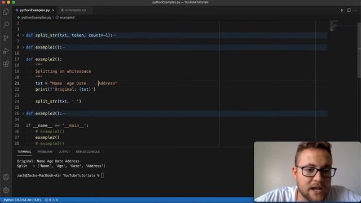361x203 pixels.
Task: Expand the folded example1 function
Action: click(23, 47)
